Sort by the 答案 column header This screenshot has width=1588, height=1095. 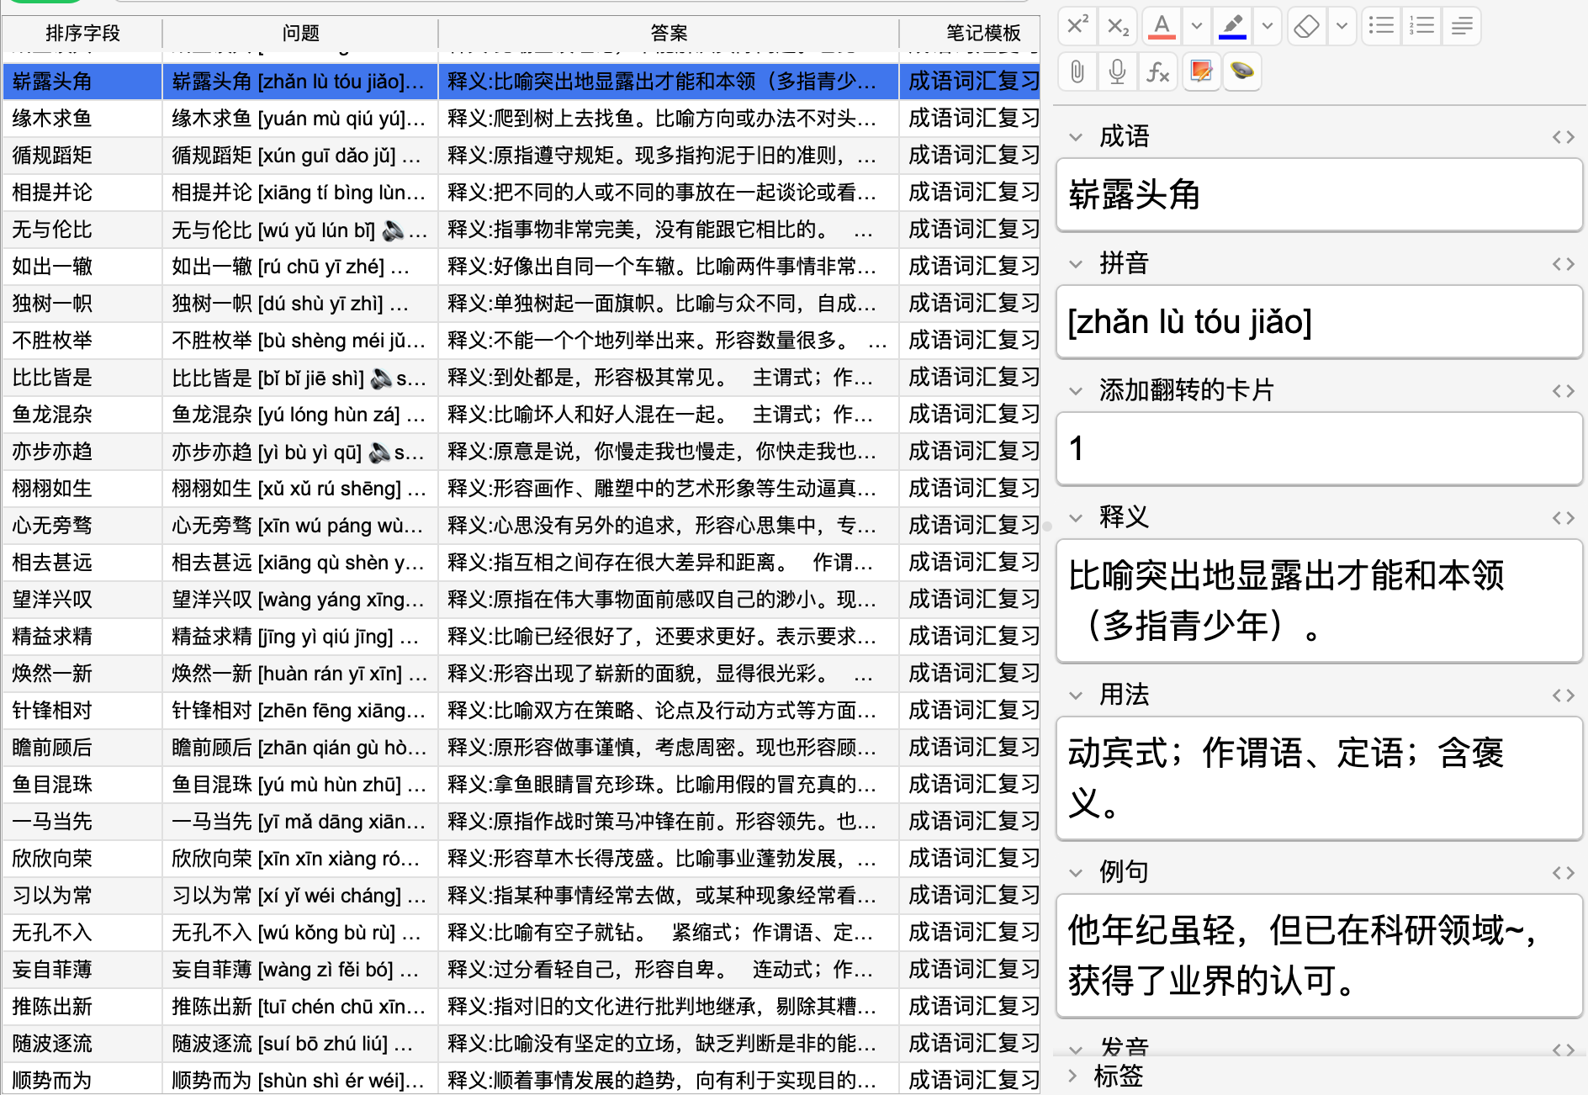click(669, 33)
